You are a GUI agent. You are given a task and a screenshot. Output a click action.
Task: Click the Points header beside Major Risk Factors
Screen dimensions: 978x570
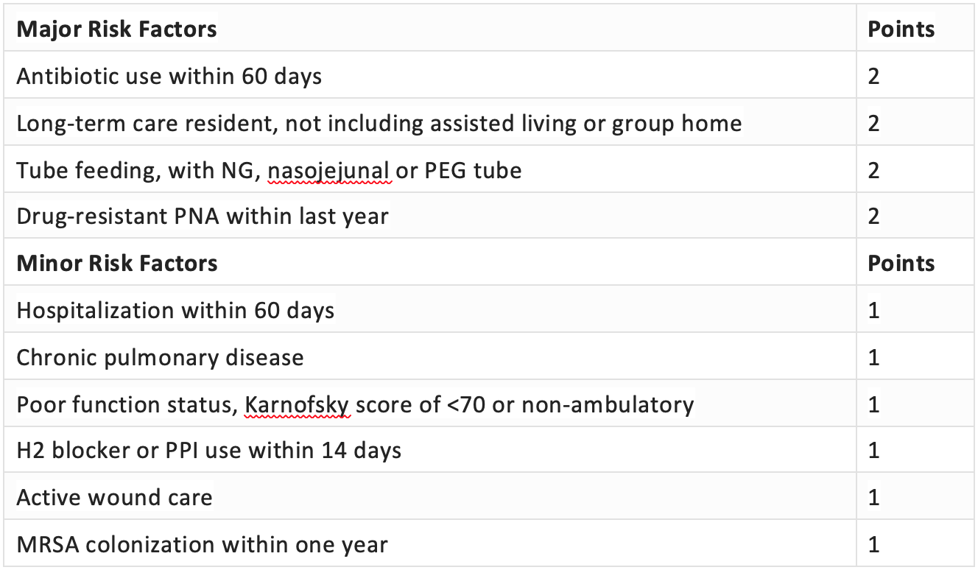click(x=901, y=29)
